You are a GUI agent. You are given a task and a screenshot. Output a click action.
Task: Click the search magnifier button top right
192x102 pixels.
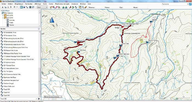(x=190, y=4)
